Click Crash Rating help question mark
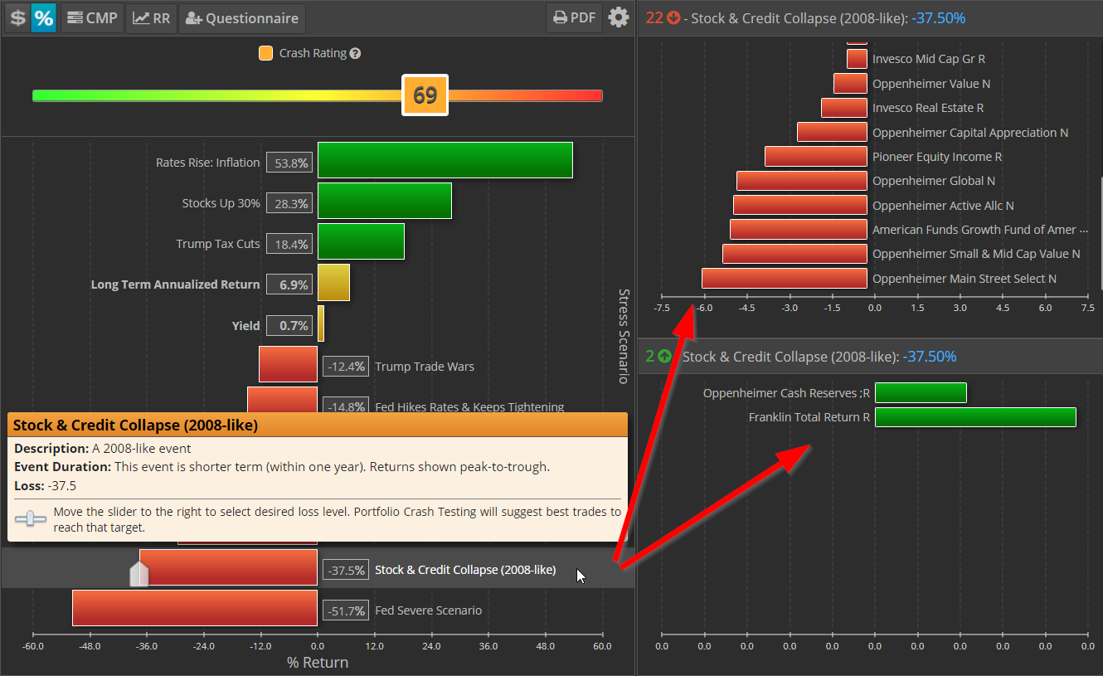This screenshot has width=1103, height=676. click(355, 53)
